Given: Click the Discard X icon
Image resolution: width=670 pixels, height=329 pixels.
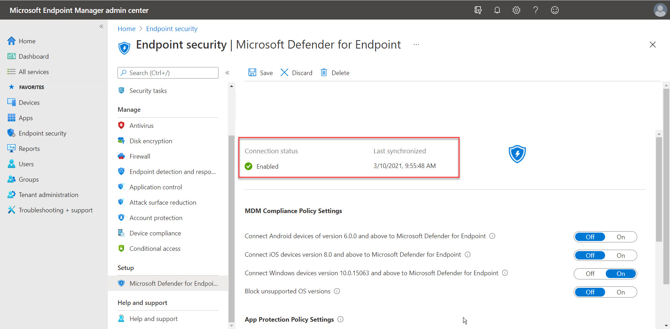Looking at the screenshot, I should tap(284, 72).
